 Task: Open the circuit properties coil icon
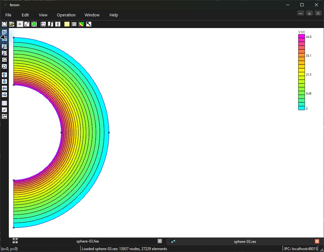58,24
